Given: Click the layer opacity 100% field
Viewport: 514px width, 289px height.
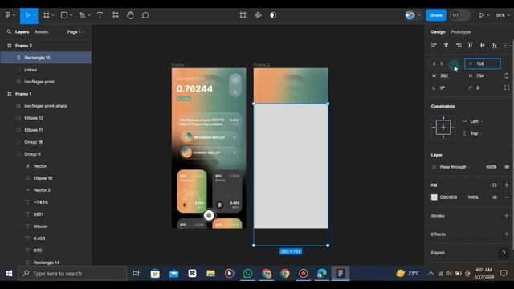Looking at the screenshot, I should tap(491, 167).
